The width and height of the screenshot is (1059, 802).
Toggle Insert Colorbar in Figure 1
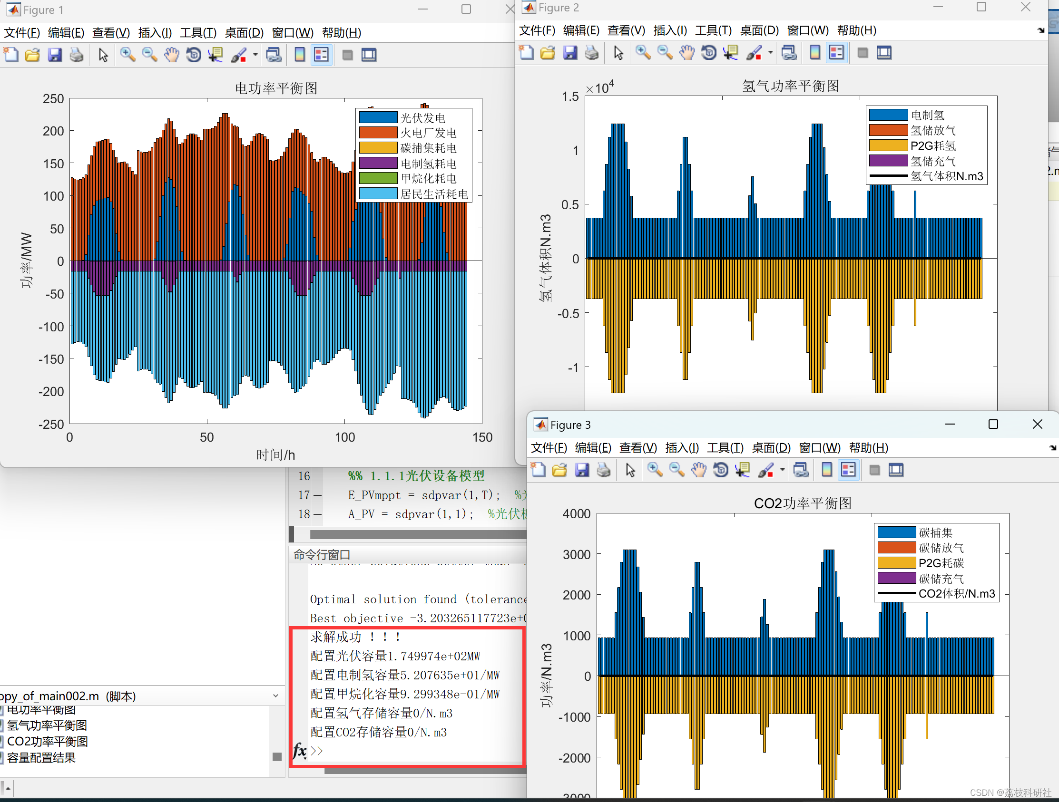point(300,55)
